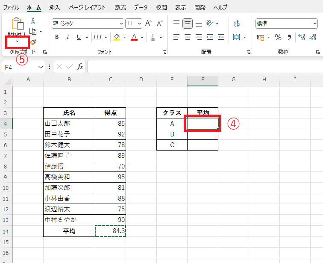The width and height of the screenshot is (323, 263).
Task: Decrease indent
Action: pyautogui.click(x=210, y=37)
